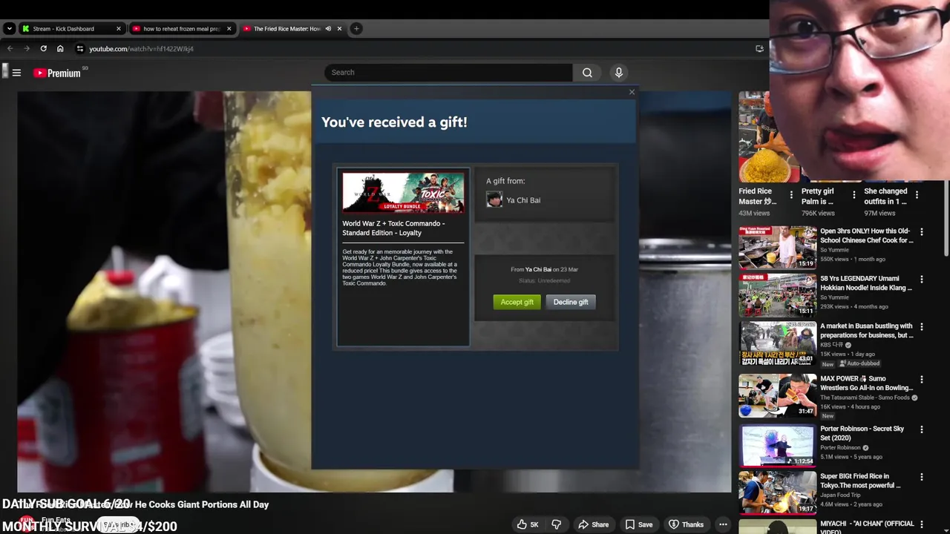This screenshot has height=534, width=950.
Task: Open the YouTube hamburger guide menu
Action: point(16,73)
